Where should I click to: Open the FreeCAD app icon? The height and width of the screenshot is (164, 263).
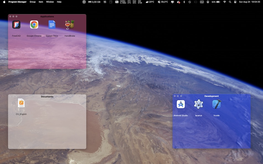pyautogui.click(x=16, y=25)
